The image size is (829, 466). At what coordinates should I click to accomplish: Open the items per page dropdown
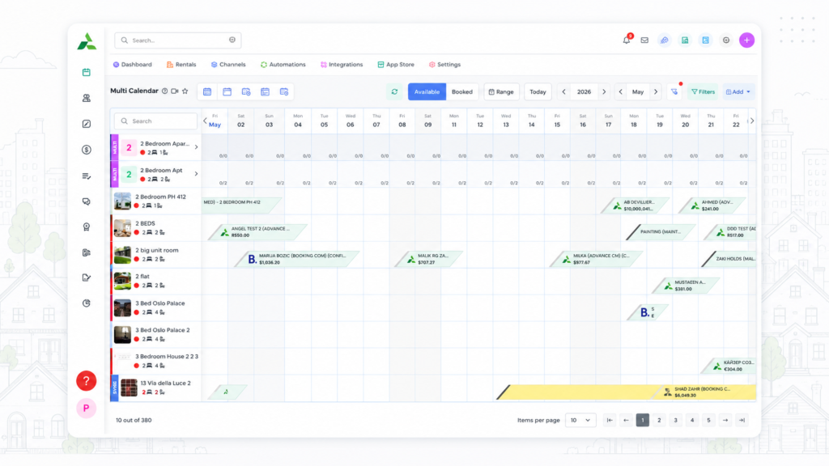[580, 421]
